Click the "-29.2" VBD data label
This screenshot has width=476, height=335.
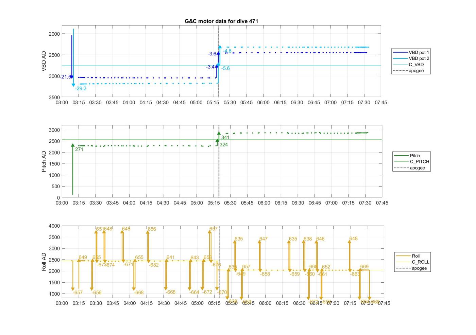click(81, 89)
